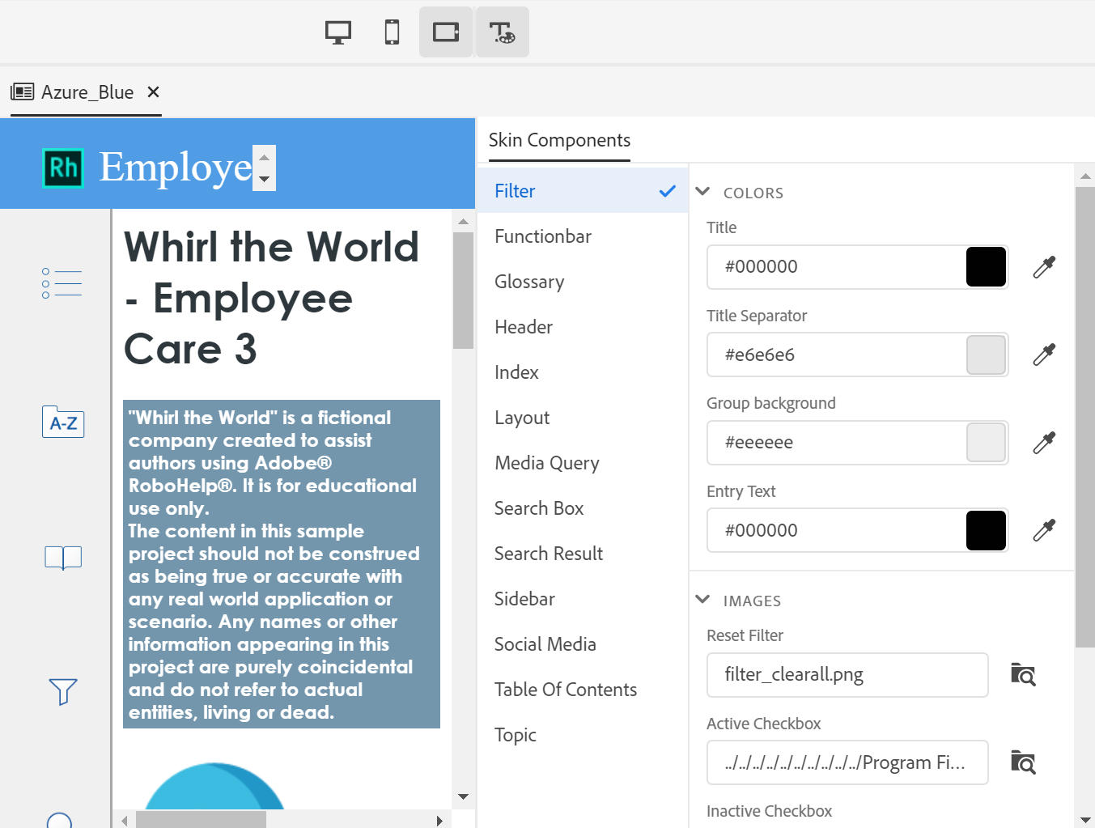Open the A-Z index sidebar icon
Viewport: 1095px width, 828px height.
[x=63, y=422]
